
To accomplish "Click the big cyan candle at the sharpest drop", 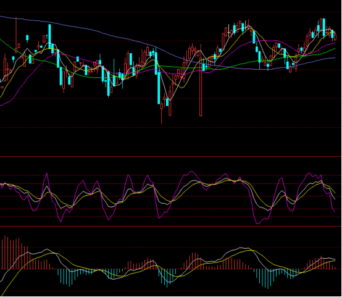I will (159, 88).
